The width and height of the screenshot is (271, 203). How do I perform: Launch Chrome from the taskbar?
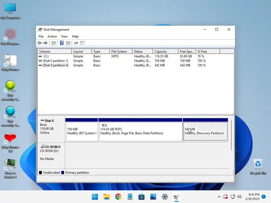tap(118, 197)
